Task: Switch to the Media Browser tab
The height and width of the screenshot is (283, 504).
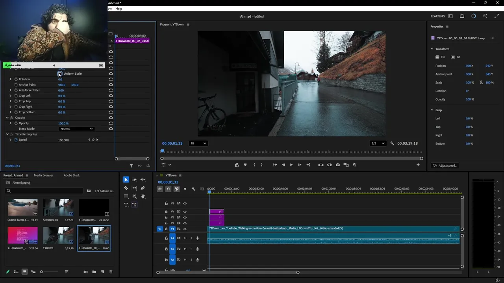Action: 43,175
